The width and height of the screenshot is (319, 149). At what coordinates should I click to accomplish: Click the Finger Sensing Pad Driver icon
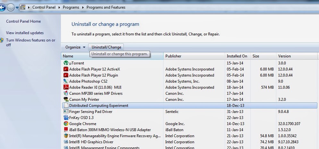point(66,112)
